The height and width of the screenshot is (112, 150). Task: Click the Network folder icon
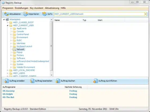click(x=14, y=49)
